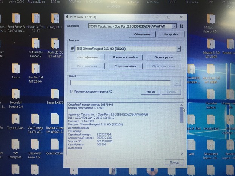The height and width of the screenshot is (176, 235).
Task: Expand the module Citroen/Peugeot 2.2L HDi dropdown
Action: click(178, 49)
